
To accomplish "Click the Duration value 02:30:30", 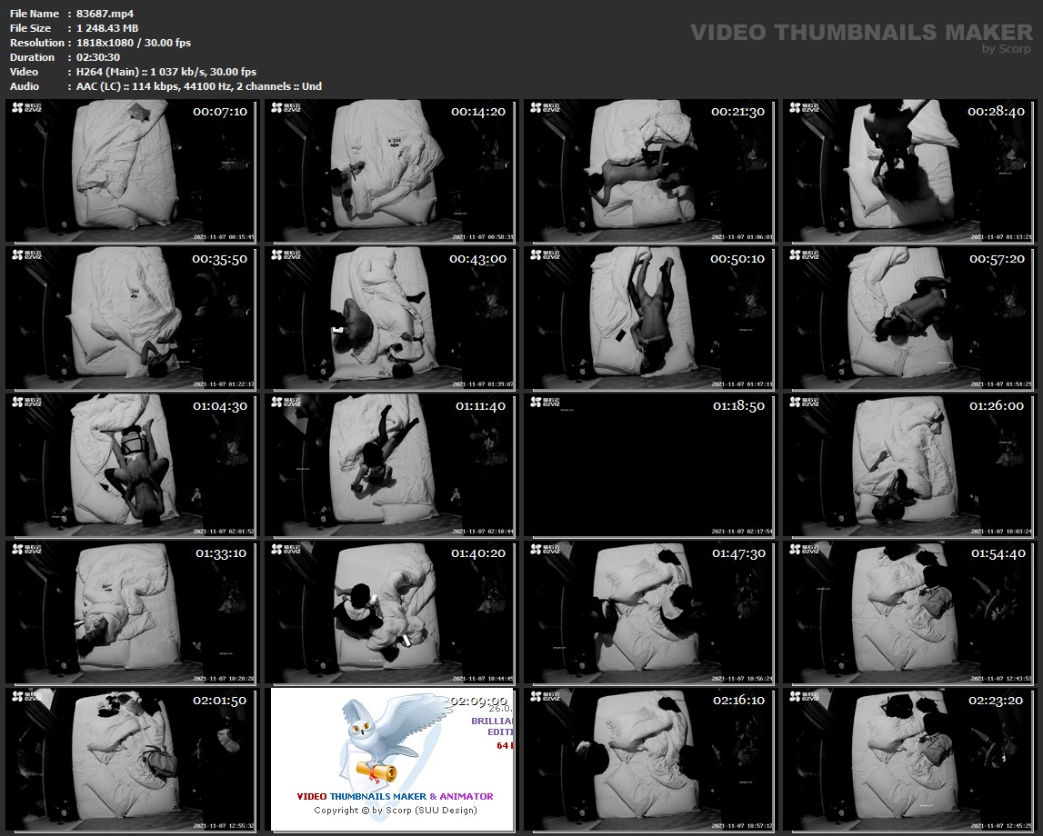I will point(98,57).
